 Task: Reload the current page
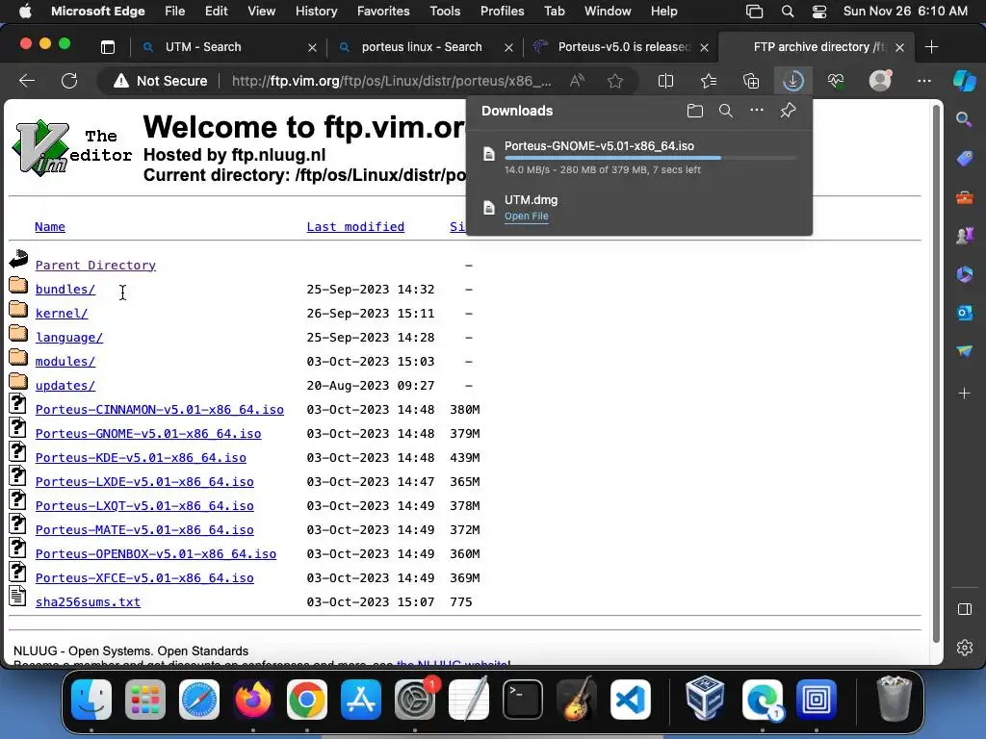pyautogui.click(x=69, y=81)
